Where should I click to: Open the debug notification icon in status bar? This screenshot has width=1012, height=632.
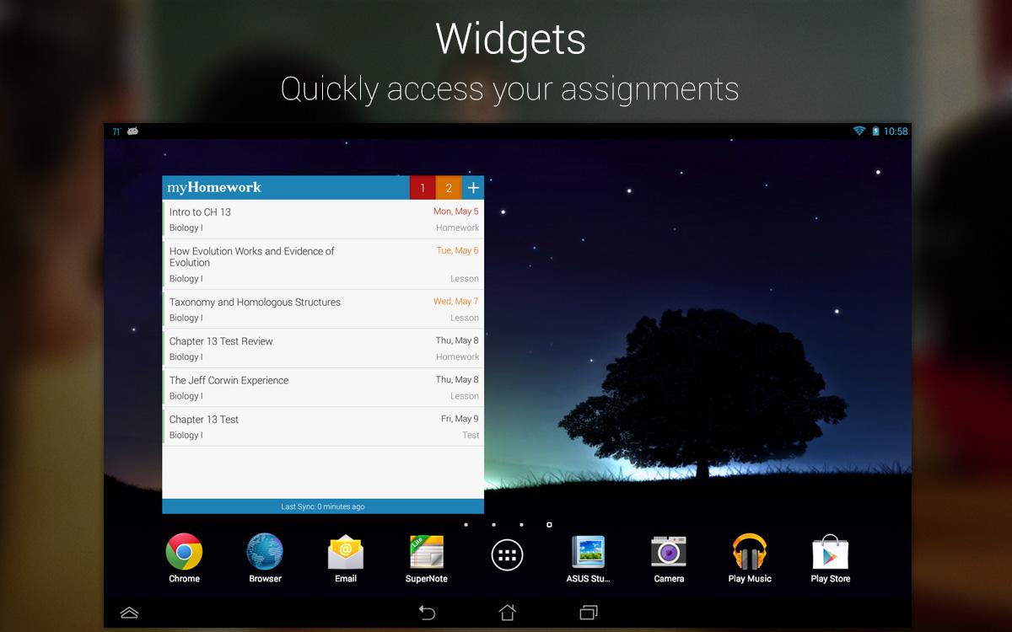132,131
